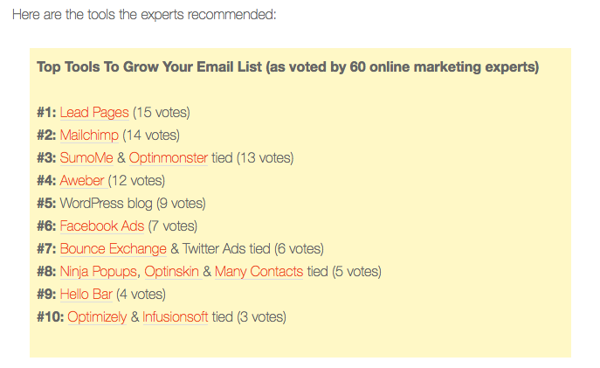Click the Optimizely link
Viewport: 600px width, 368px height.
96,317
